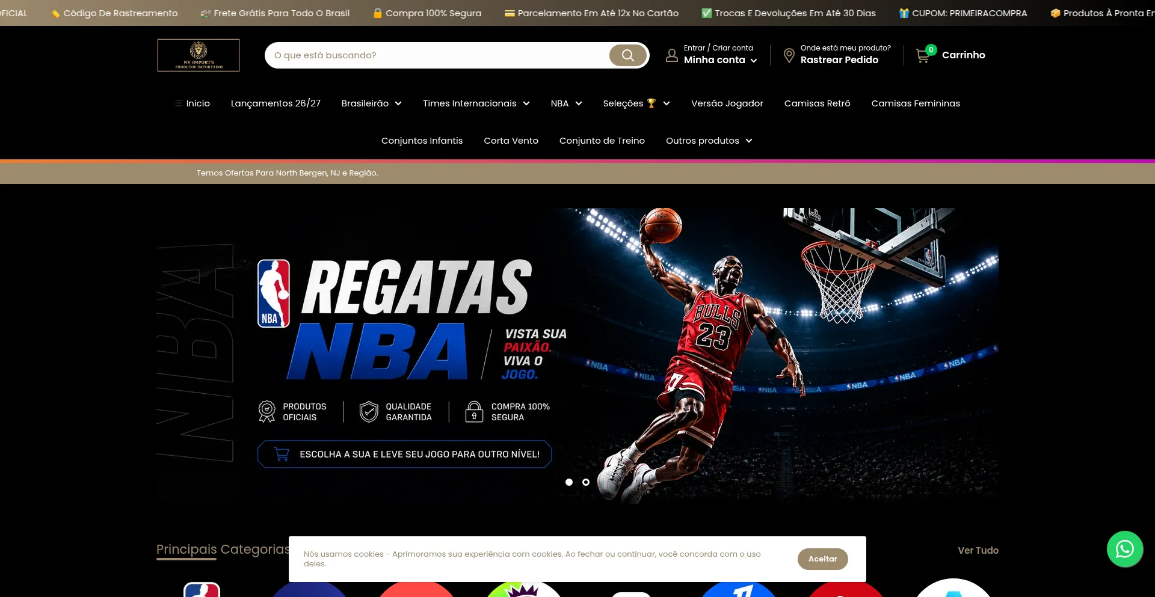Click the Compra 100% Segura lock icon
This screenshot has width=1155, height=597.
[474, 412]
